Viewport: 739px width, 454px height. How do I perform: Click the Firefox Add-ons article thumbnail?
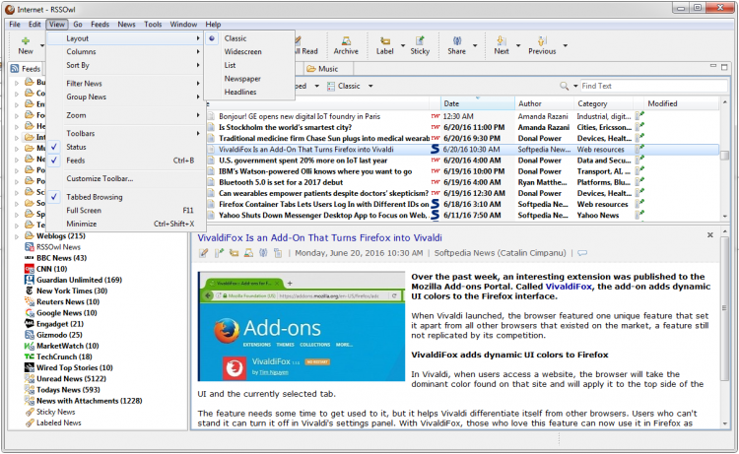pos(302,326)
